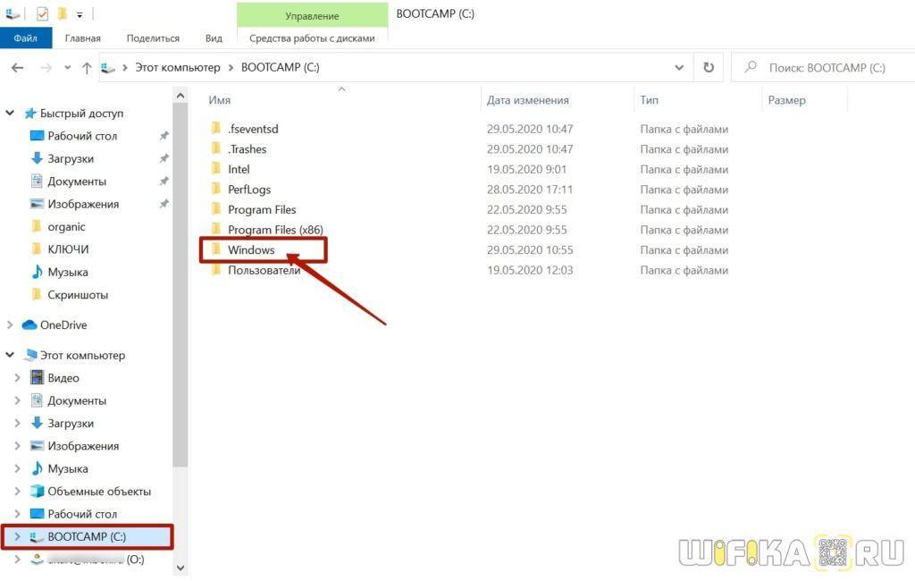915x581 pixels.
Task: Expand the BOOTCAMP (C:) tree node
Action: click(17, 537)
